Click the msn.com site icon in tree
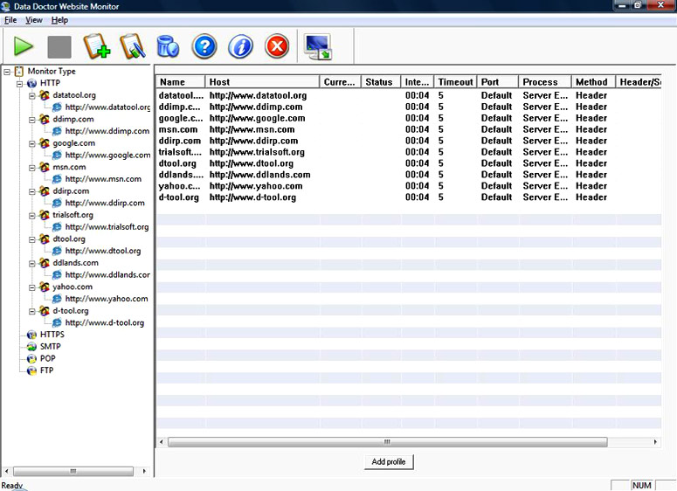This screenshot has height=491, width=677. [45, 167]
